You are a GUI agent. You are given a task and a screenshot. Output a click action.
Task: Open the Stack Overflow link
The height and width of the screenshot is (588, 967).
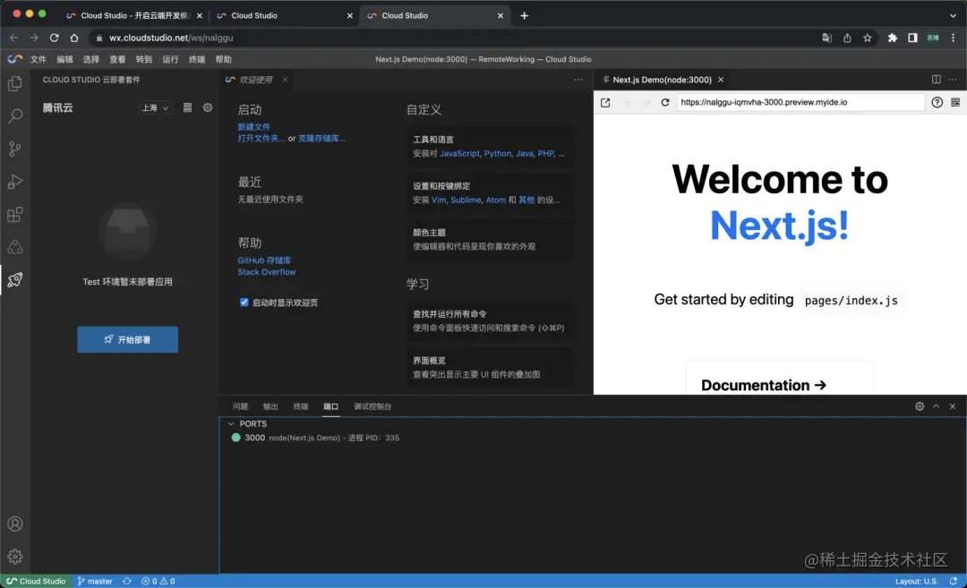(267, 272)
